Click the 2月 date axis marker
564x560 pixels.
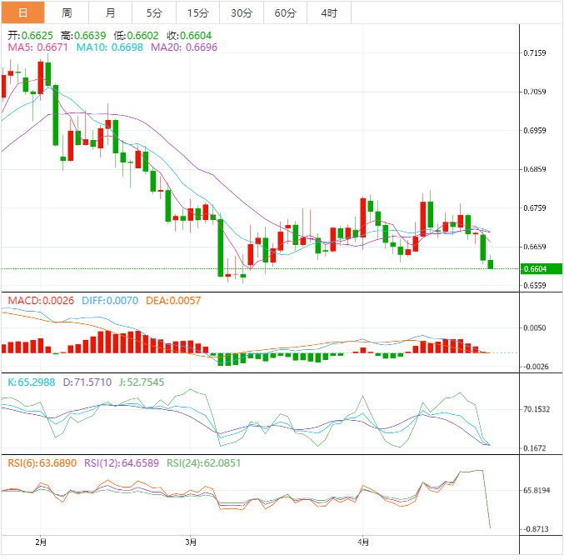click(41, 542)
